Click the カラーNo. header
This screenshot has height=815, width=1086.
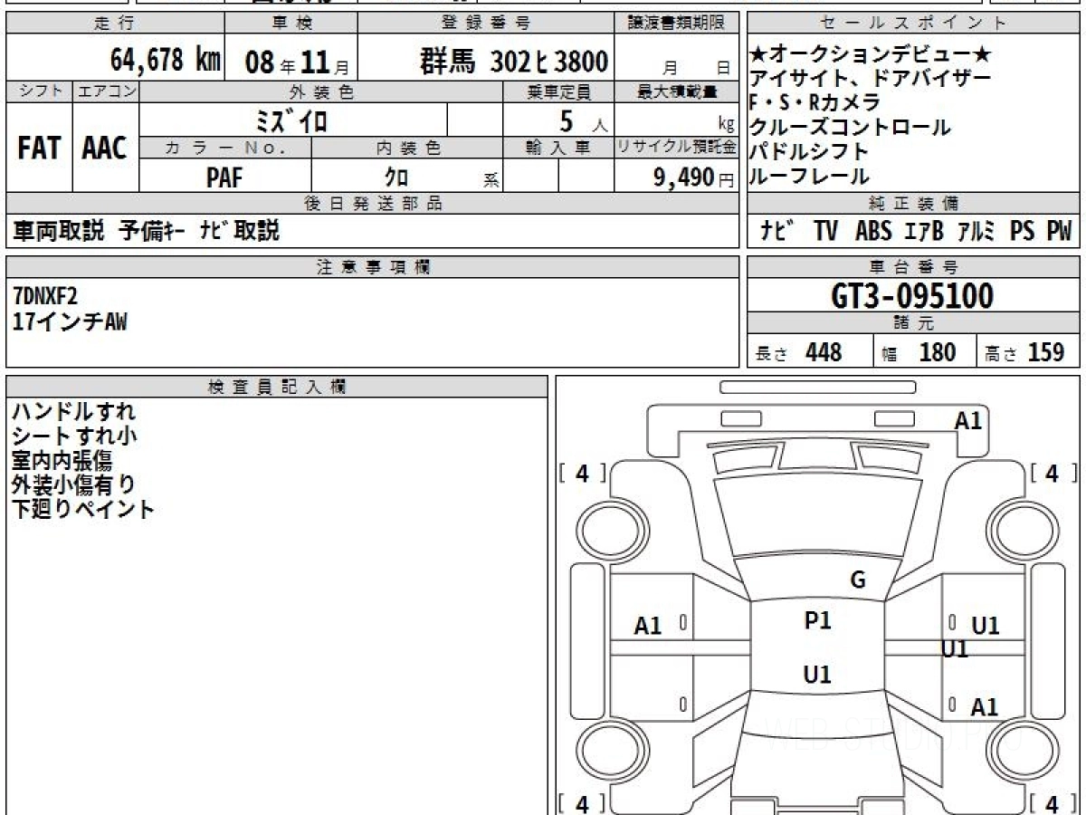pyautogui.click(x=225, y=149)
